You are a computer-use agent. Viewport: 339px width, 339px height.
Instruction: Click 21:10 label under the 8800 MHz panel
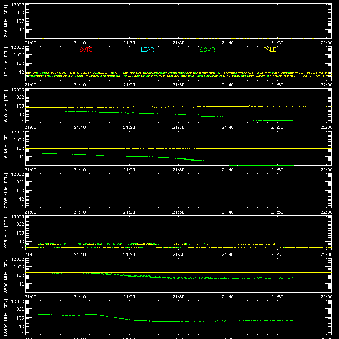pos(80,297)
